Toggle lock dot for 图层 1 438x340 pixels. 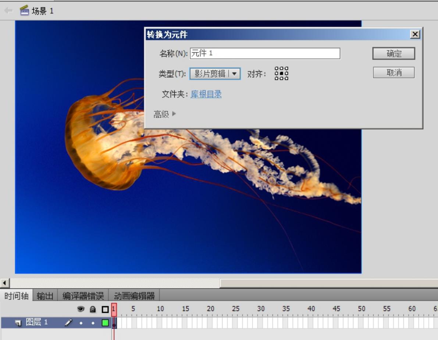[x=93, y=323]
